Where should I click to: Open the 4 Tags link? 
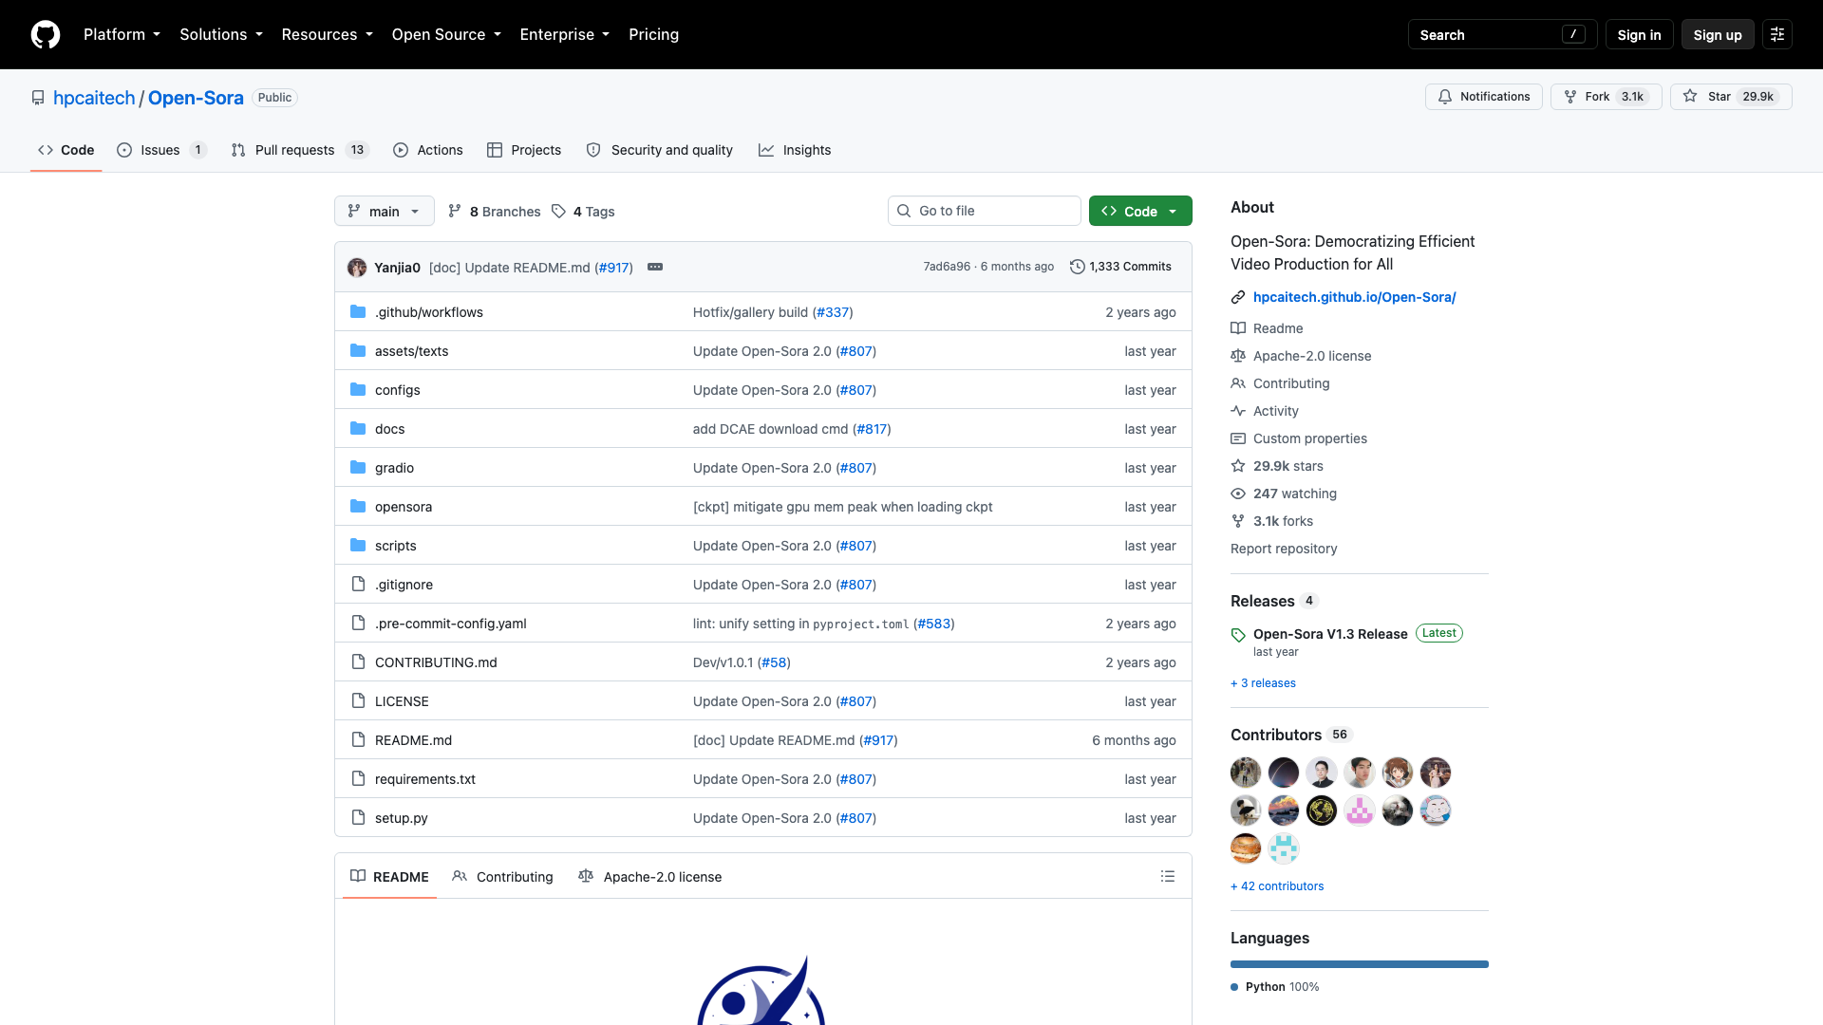point(583,212)
